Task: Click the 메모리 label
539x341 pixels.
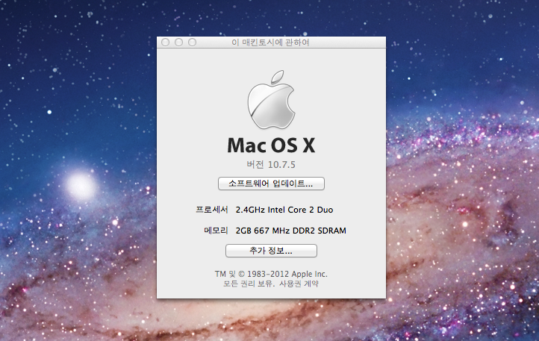Action: pyautogui.click(x=216, y=231)
